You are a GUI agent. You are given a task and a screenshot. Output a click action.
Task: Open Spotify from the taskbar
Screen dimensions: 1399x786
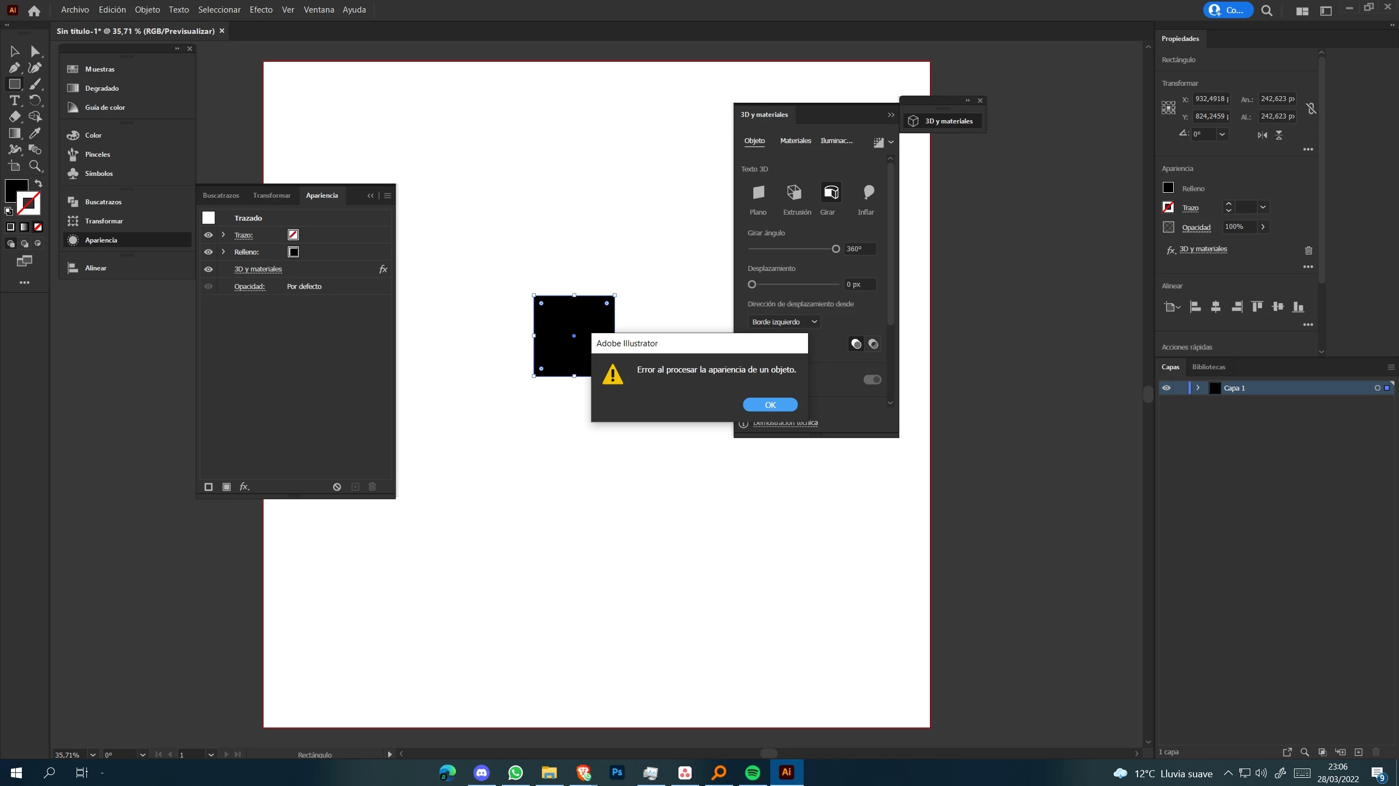tap(752, 772)
